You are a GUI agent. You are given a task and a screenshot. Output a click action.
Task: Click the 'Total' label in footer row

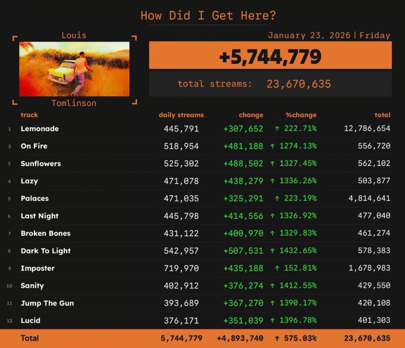30,338
